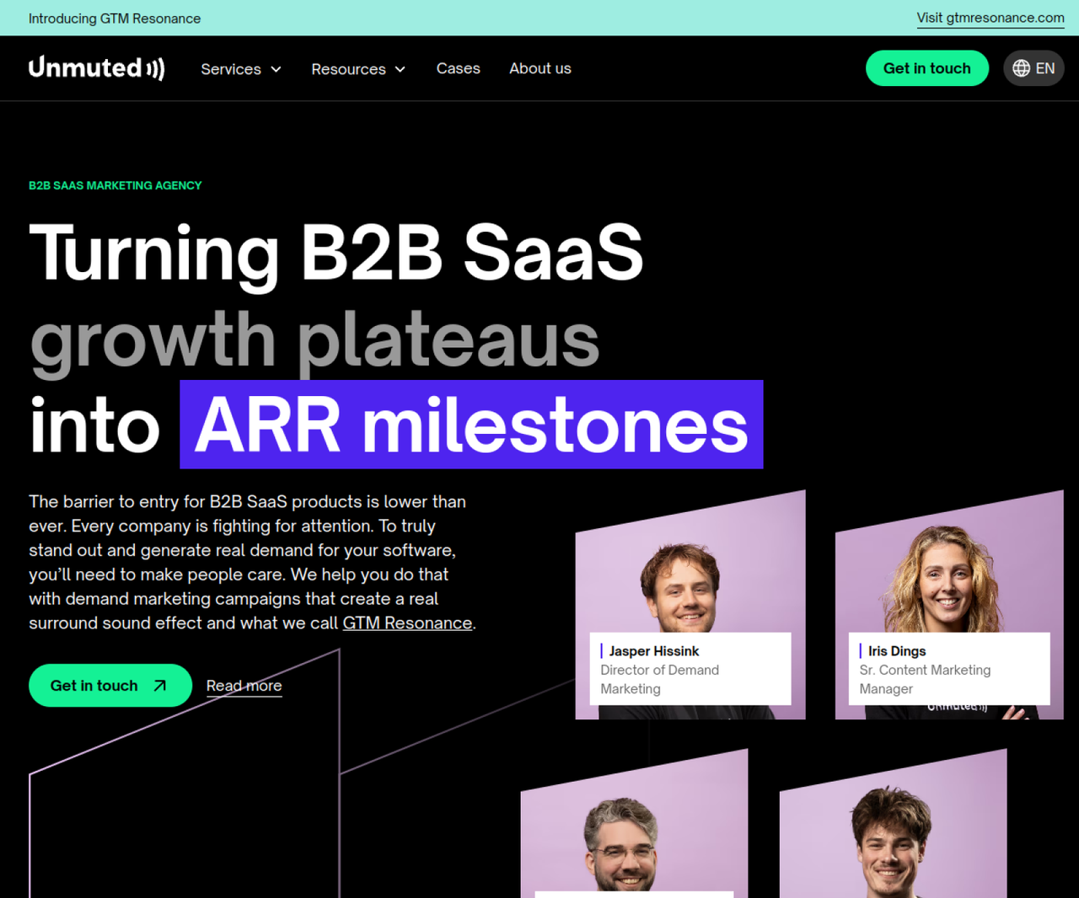Go to the Cases page
The height and width of the screenshot is (898, 1079).
(x=459, y=68)
